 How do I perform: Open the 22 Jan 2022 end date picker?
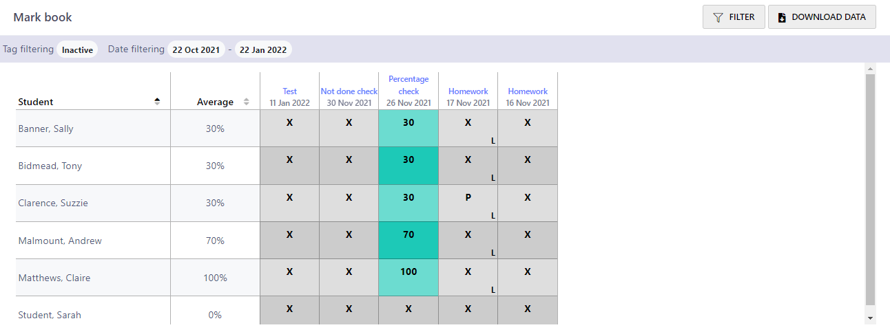pos(263,49)
